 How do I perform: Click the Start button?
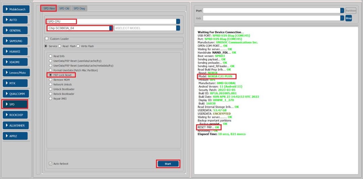pyautogui.click(x=168, y=164)
